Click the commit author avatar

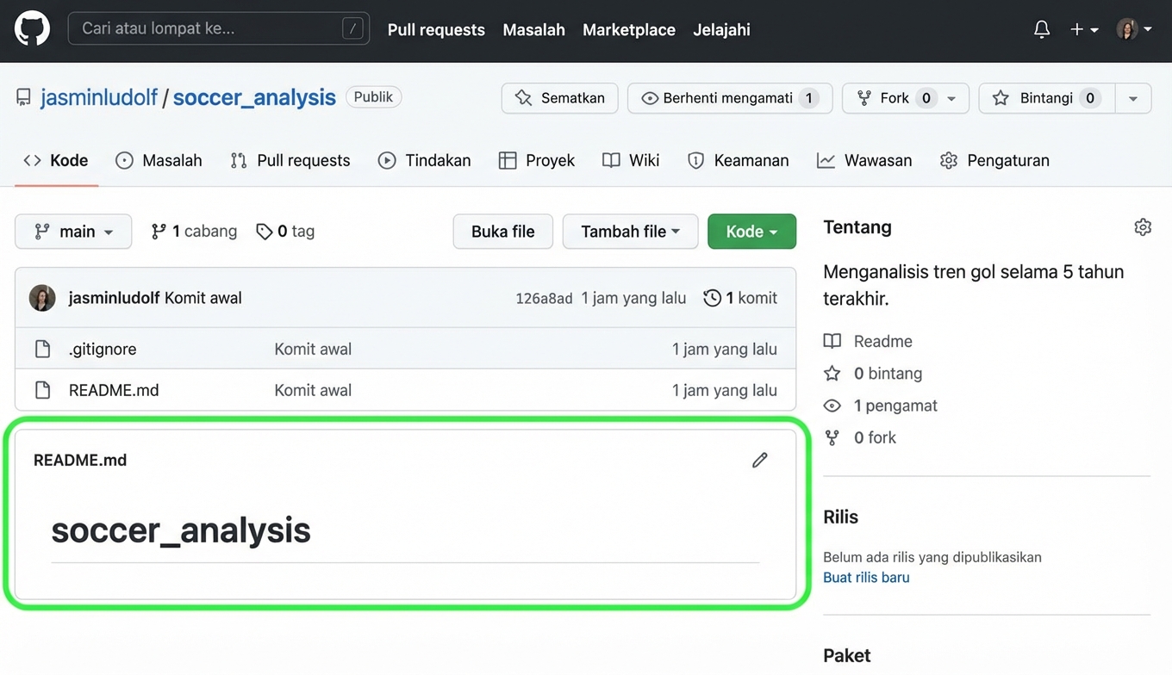click(x=42, y=298)
